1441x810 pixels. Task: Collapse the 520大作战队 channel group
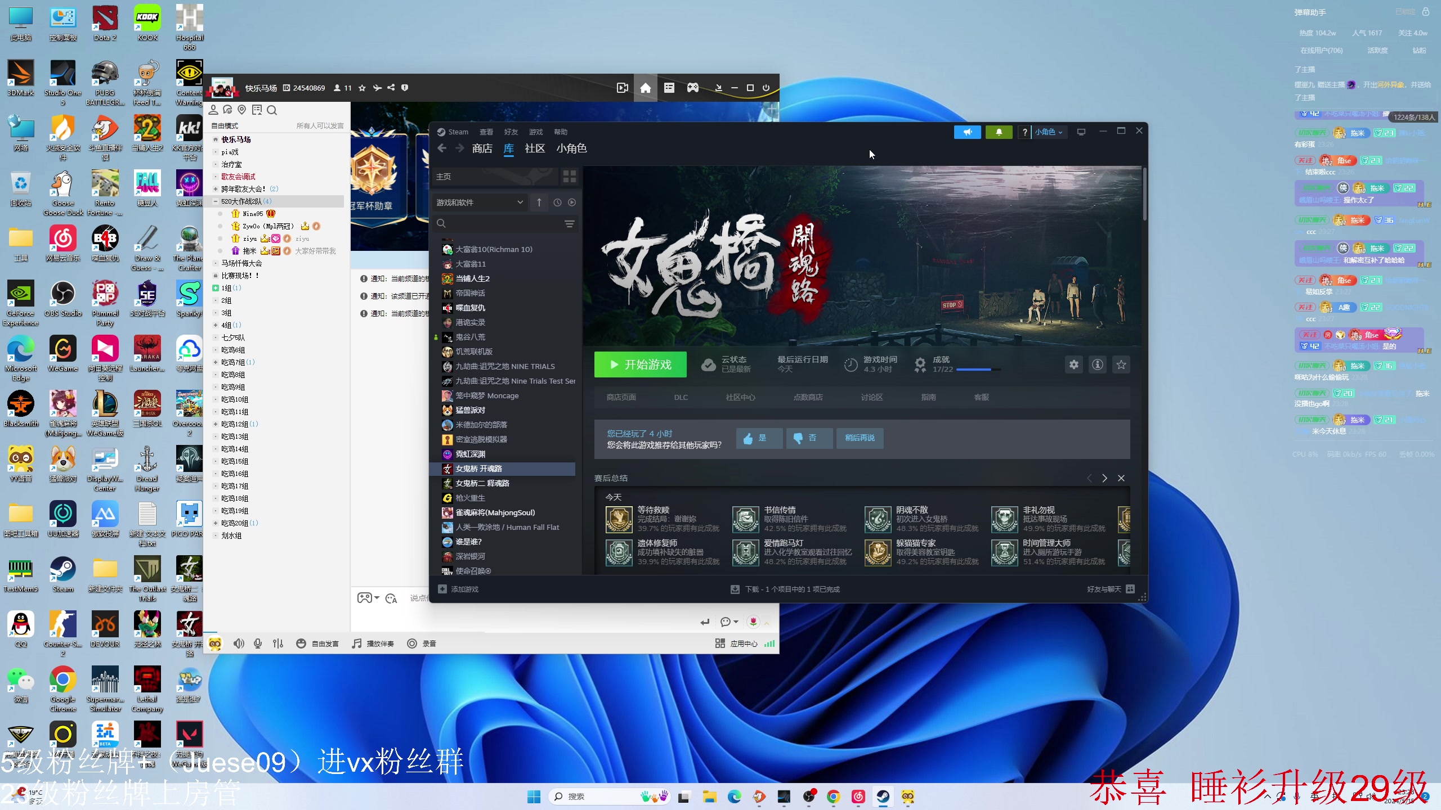(x=216, y=201)
